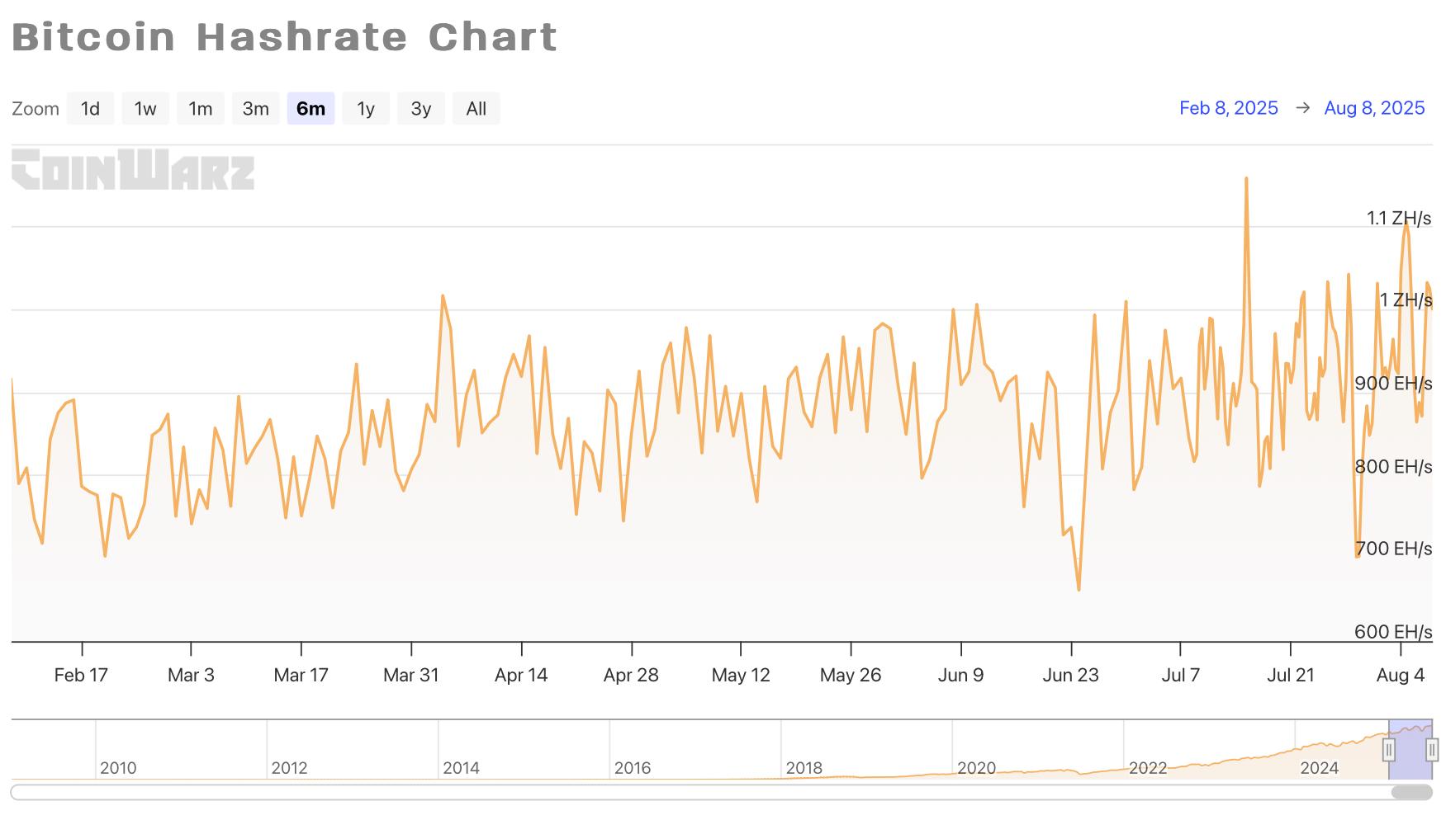1446x820 pixels.
Task: Select the 3y zoom range
Action: [x=421, y=109]
